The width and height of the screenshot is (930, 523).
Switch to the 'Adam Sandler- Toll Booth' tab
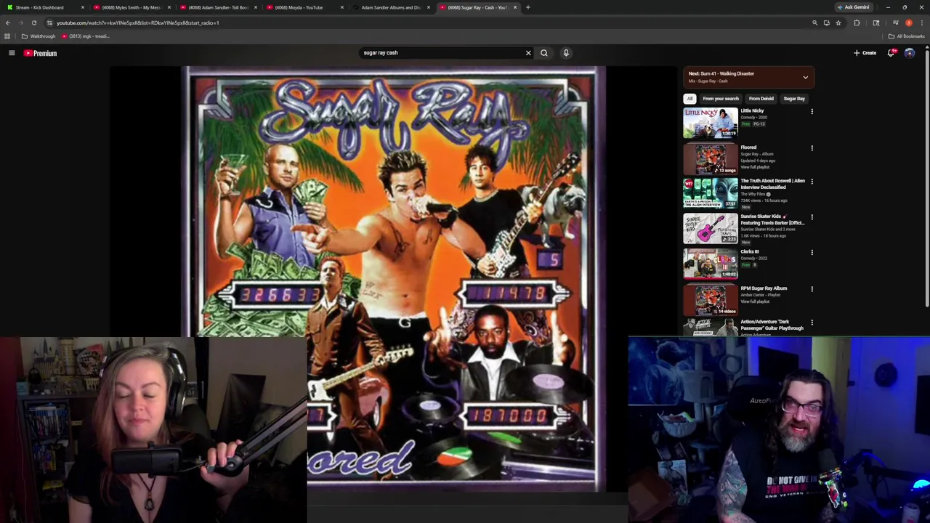click(218, 7)
